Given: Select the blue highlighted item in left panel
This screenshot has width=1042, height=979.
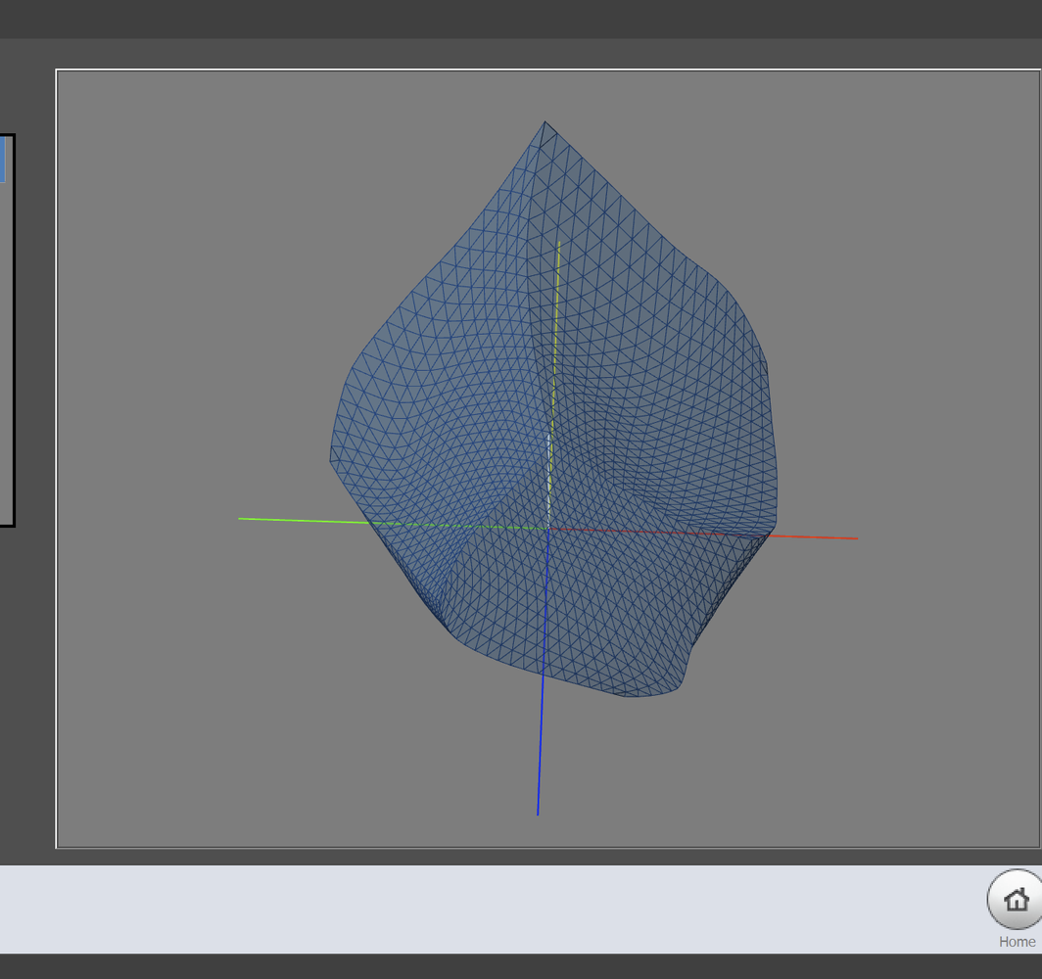Looking at the screenshot, I should 2,160.
